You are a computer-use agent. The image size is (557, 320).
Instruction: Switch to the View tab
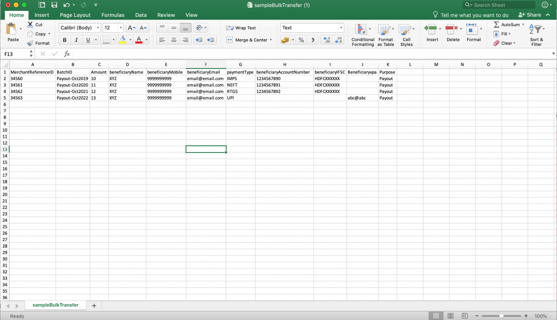[191, 15]
